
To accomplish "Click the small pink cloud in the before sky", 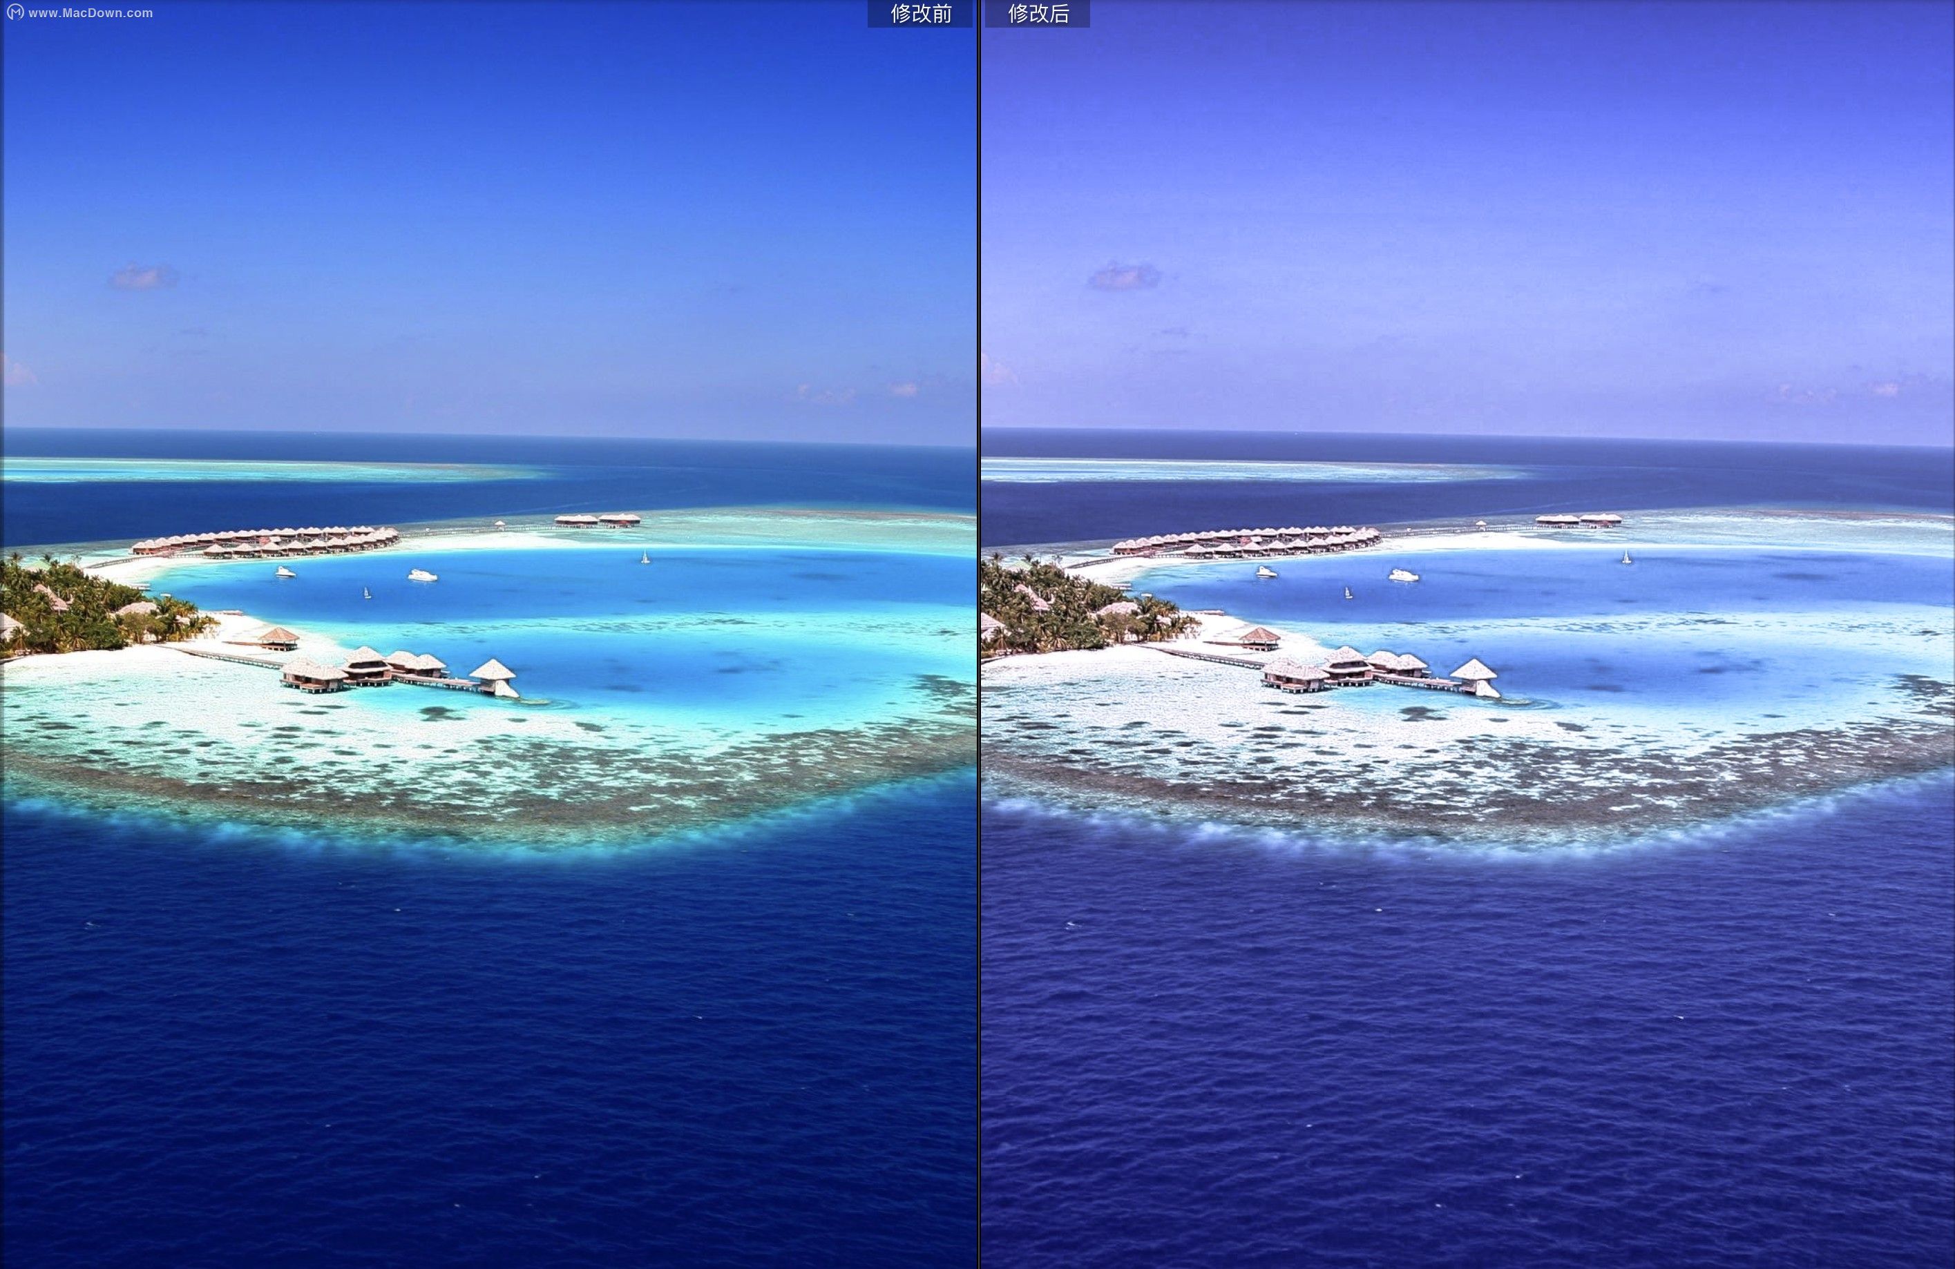I will coord(143,277).
